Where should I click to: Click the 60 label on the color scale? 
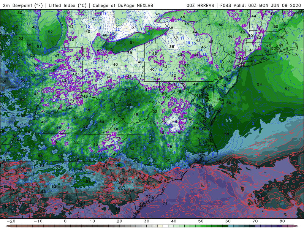click(228, 221)
